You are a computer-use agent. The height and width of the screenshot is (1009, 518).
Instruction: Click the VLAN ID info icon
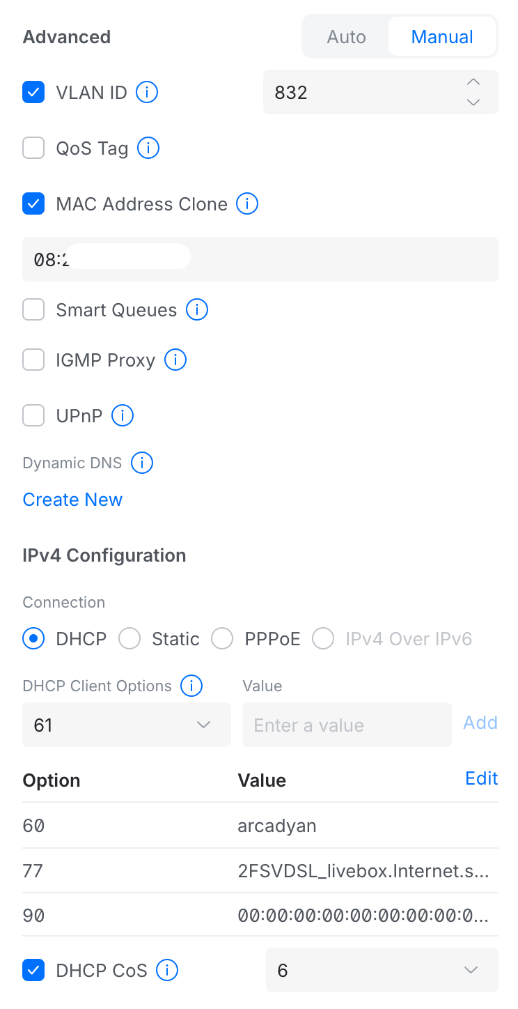[x=147, y=92]
